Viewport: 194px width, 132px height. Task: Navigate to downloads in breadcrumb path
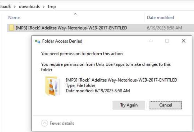click(29, 7)
